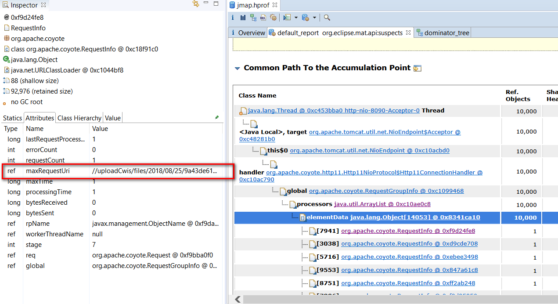Viewport: 558px width, 304px height.
Task: Click the object icon in the [7941] row
Action: (313, 231)
